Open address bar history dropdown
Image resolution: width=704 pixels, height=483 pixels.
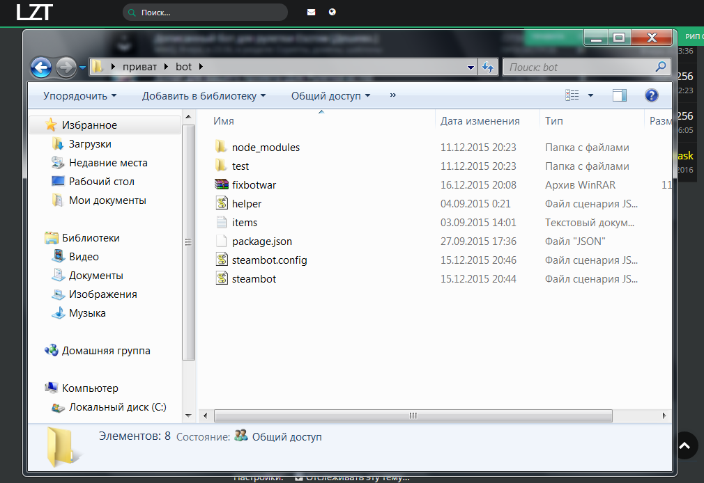click(470, 68)
